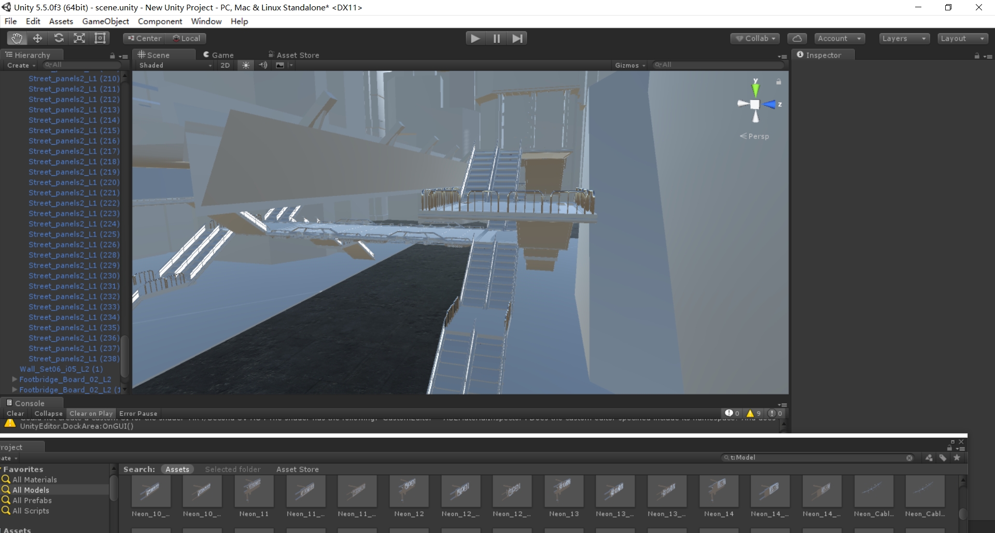Lock the Hierarchy panel

click(x=113, y=55)
